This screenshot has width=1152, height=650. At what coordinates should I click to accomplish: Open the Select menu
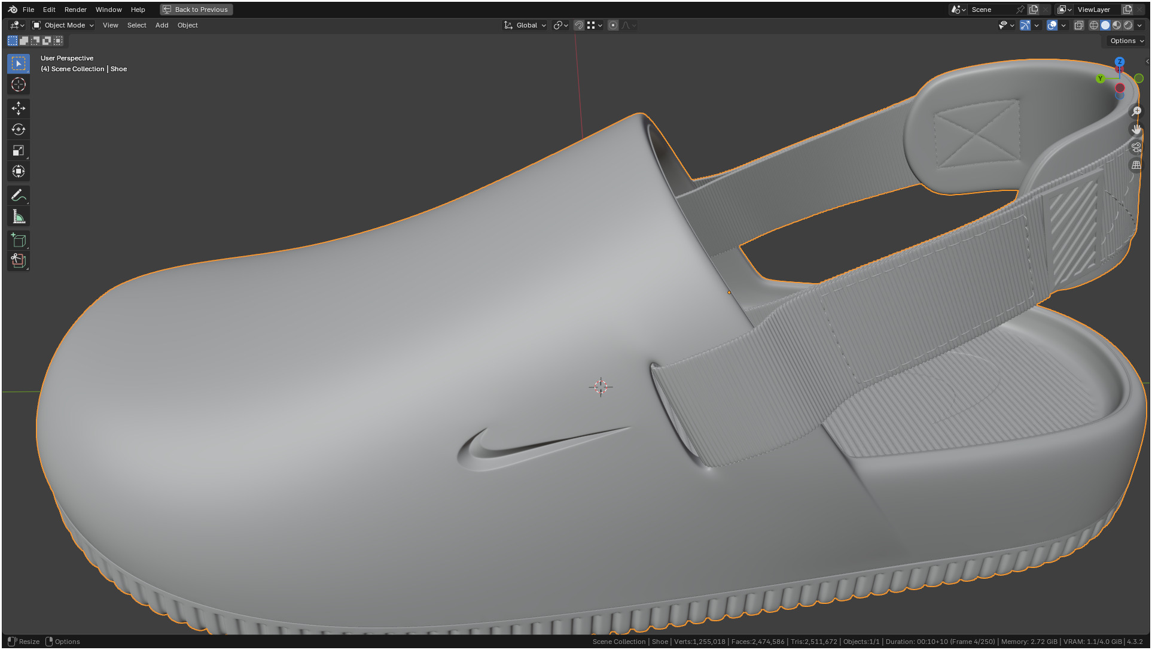pos(136,25)
